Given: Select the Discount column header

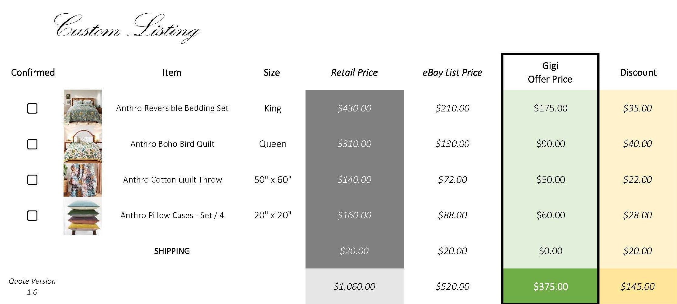Looking at the screenshot, I should (638, 73).
